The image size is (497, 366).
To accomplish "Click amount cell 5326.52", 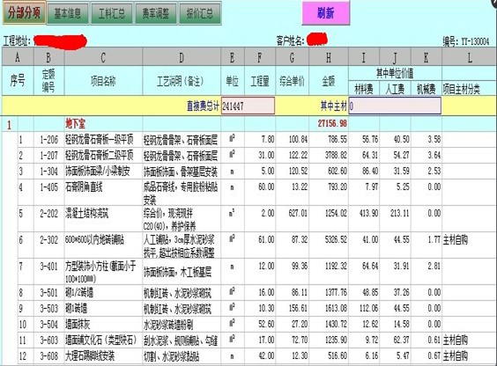I will pos(336,240).
